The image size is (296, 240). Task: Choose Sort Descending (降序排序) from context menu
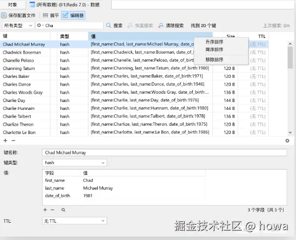point(214,49)
